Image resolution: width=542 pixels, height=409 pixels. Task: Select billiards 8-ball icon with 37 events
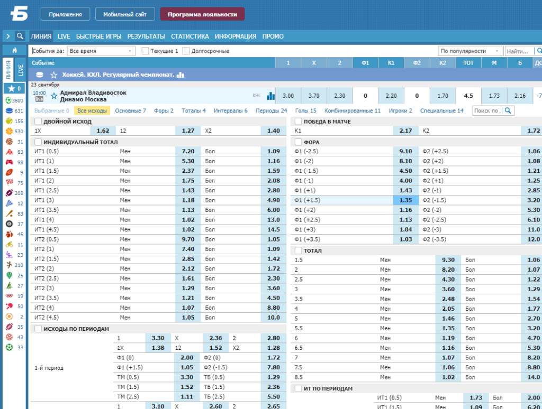click(x=9, y=224)
